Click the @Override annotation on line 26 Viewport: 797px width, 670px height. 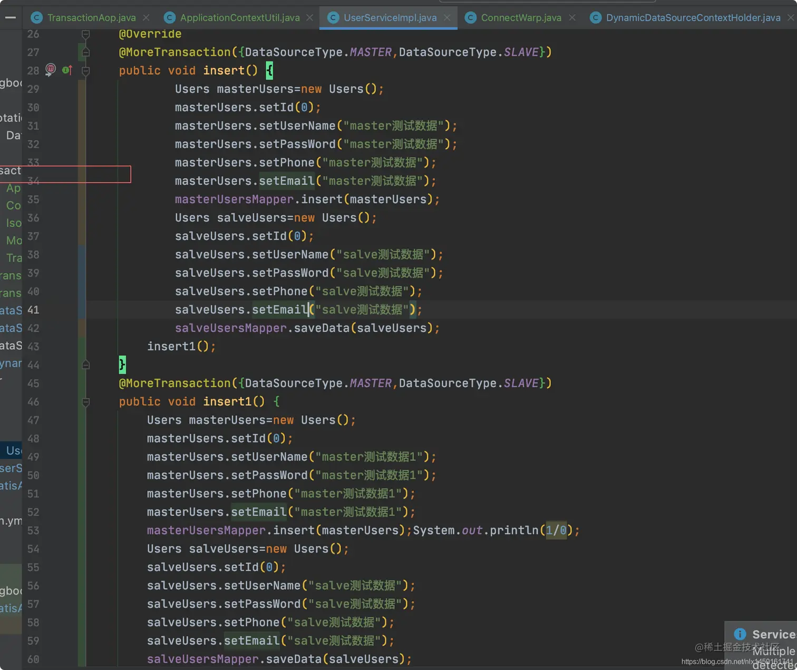pyautogui.click(x=150, y=34)
